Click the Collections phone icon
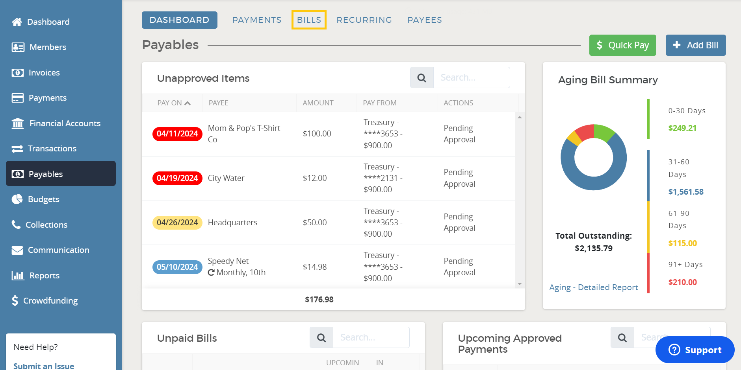Screen dimensions: 741x370 (x=16, y=225)
